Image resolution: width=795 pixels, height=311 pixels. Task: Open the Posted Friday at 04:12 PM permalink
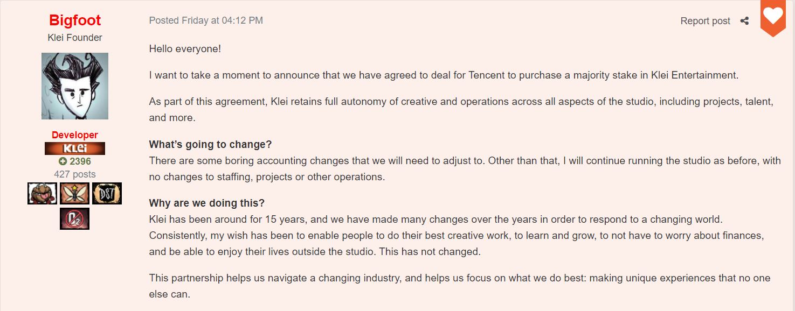tap(206, 20)
